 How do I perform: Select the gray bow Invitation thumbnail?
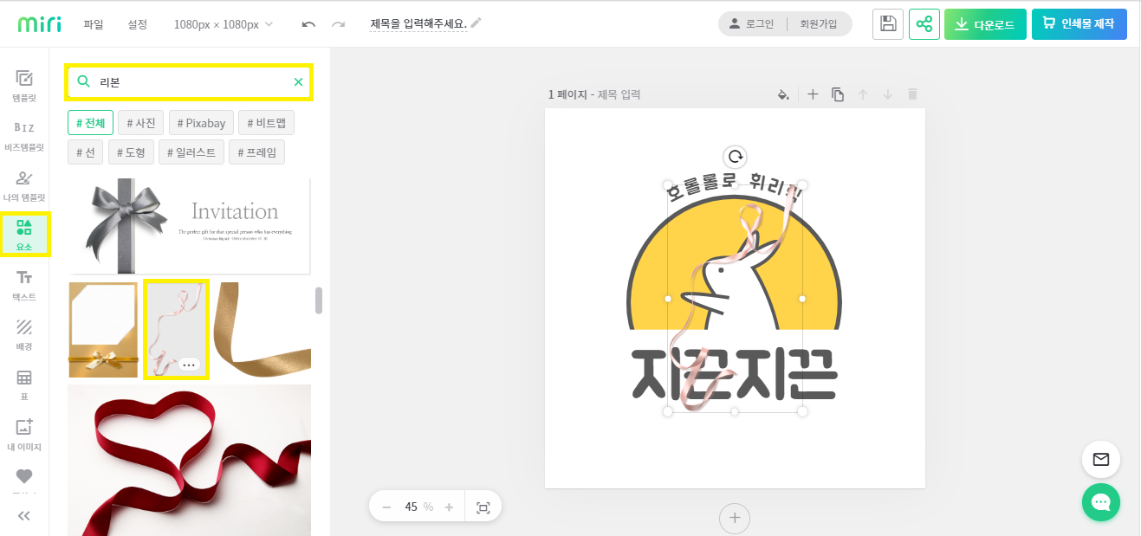pos(189,225)
